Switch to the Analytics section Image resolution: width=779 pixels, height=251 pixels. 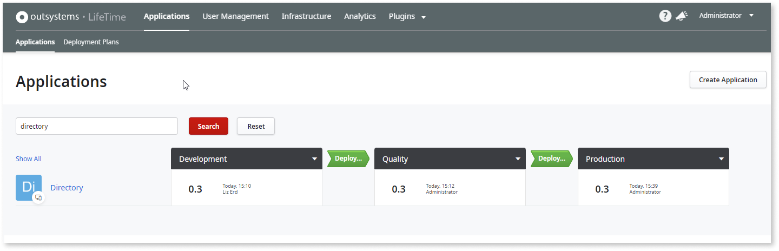pos(360,16)
